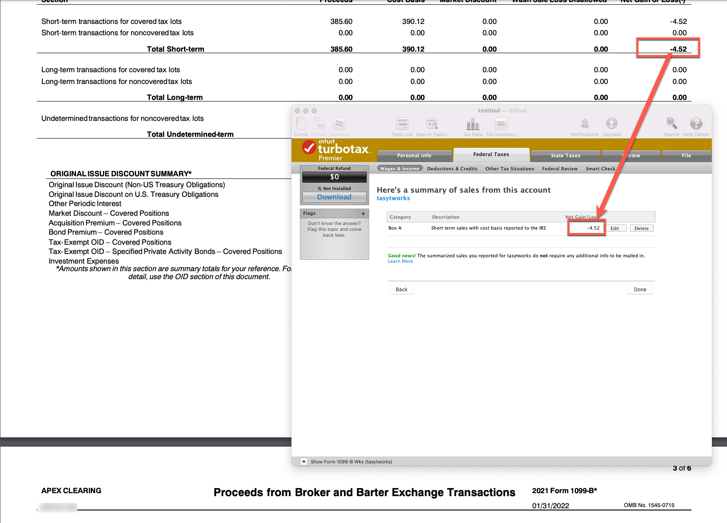Open the Personal Info tab
This screenshot has width=727, height=523.
tap(414, 155)
